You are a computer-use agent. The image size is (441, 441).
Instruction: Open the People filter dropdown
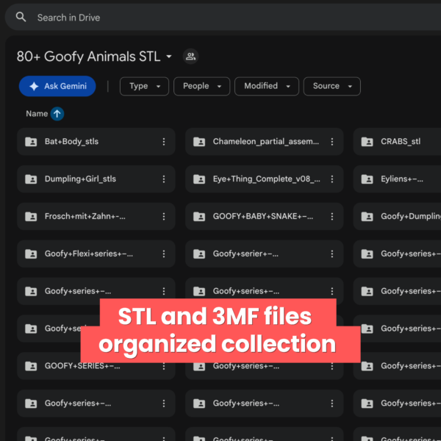[x=201, y=86]
